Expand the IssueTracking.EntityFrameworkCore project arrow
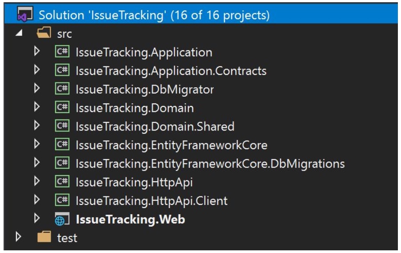The image size is (401, 253). click(37, 144)
